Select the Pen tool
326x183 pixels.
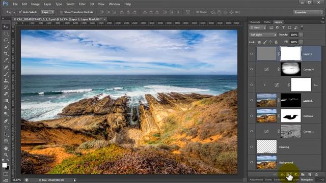6,121
